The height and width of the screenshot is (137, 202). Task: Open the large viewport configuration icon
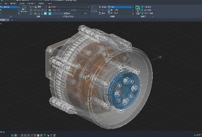[x=94, y=8]
